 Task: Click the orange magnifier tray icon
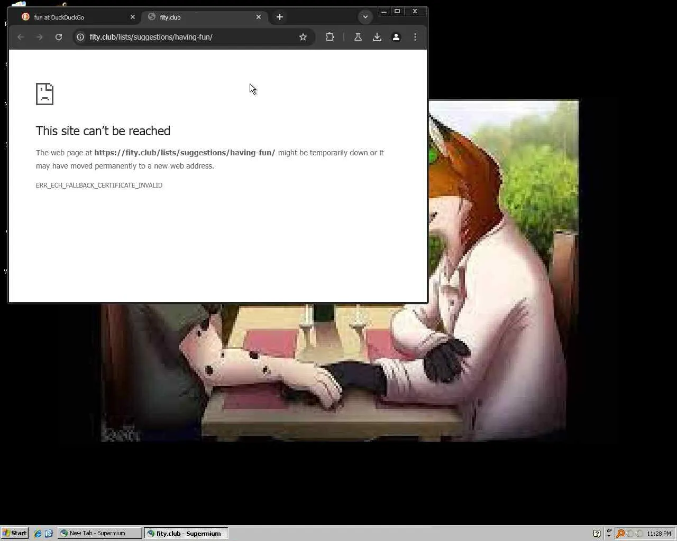[x=620, y=534]
